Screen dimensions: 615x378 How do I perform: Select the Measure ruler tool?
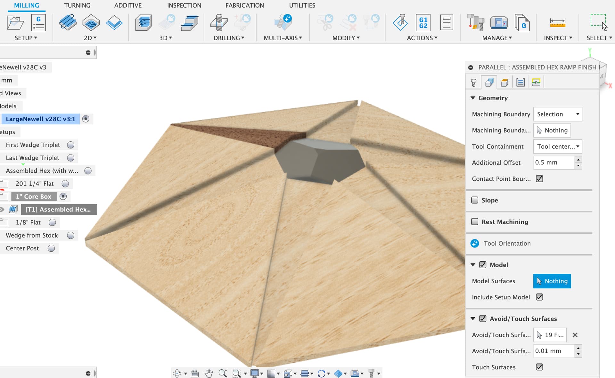pyautogui.click(x=558, y=22)
